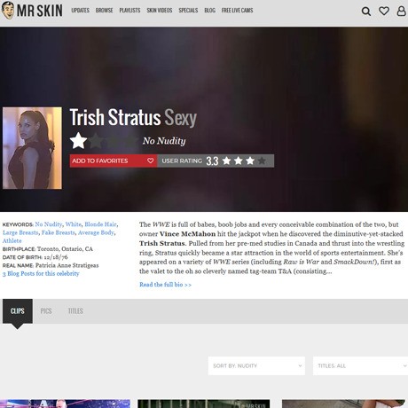
Task: Click Read the full bio link
Action: point(165,285)
